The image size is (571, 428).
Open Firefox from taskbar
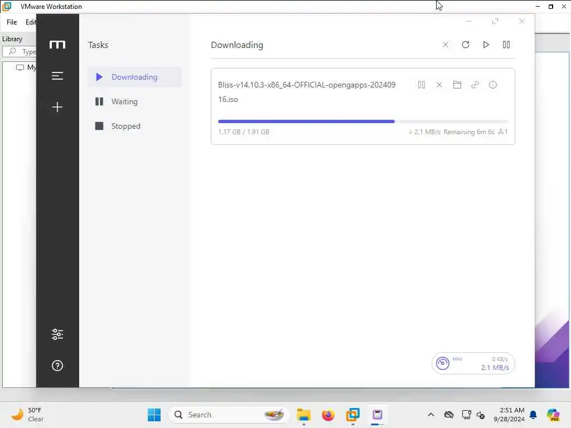pyautogui.click(x=328, y=415)
